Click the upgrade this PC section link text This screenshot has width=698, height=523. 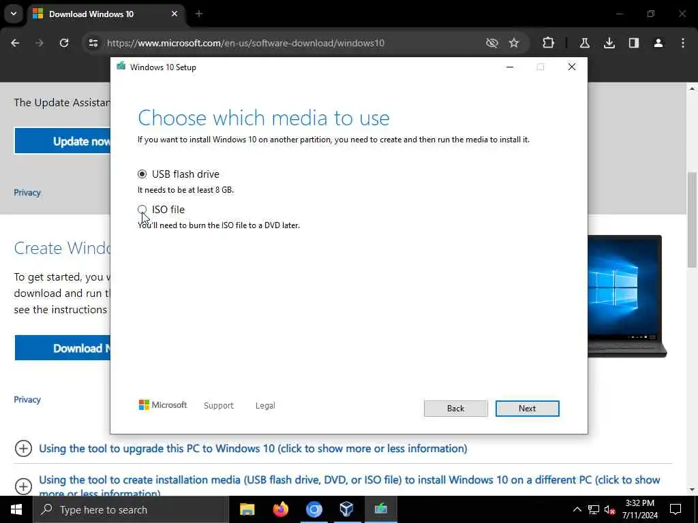coord(253,448)
